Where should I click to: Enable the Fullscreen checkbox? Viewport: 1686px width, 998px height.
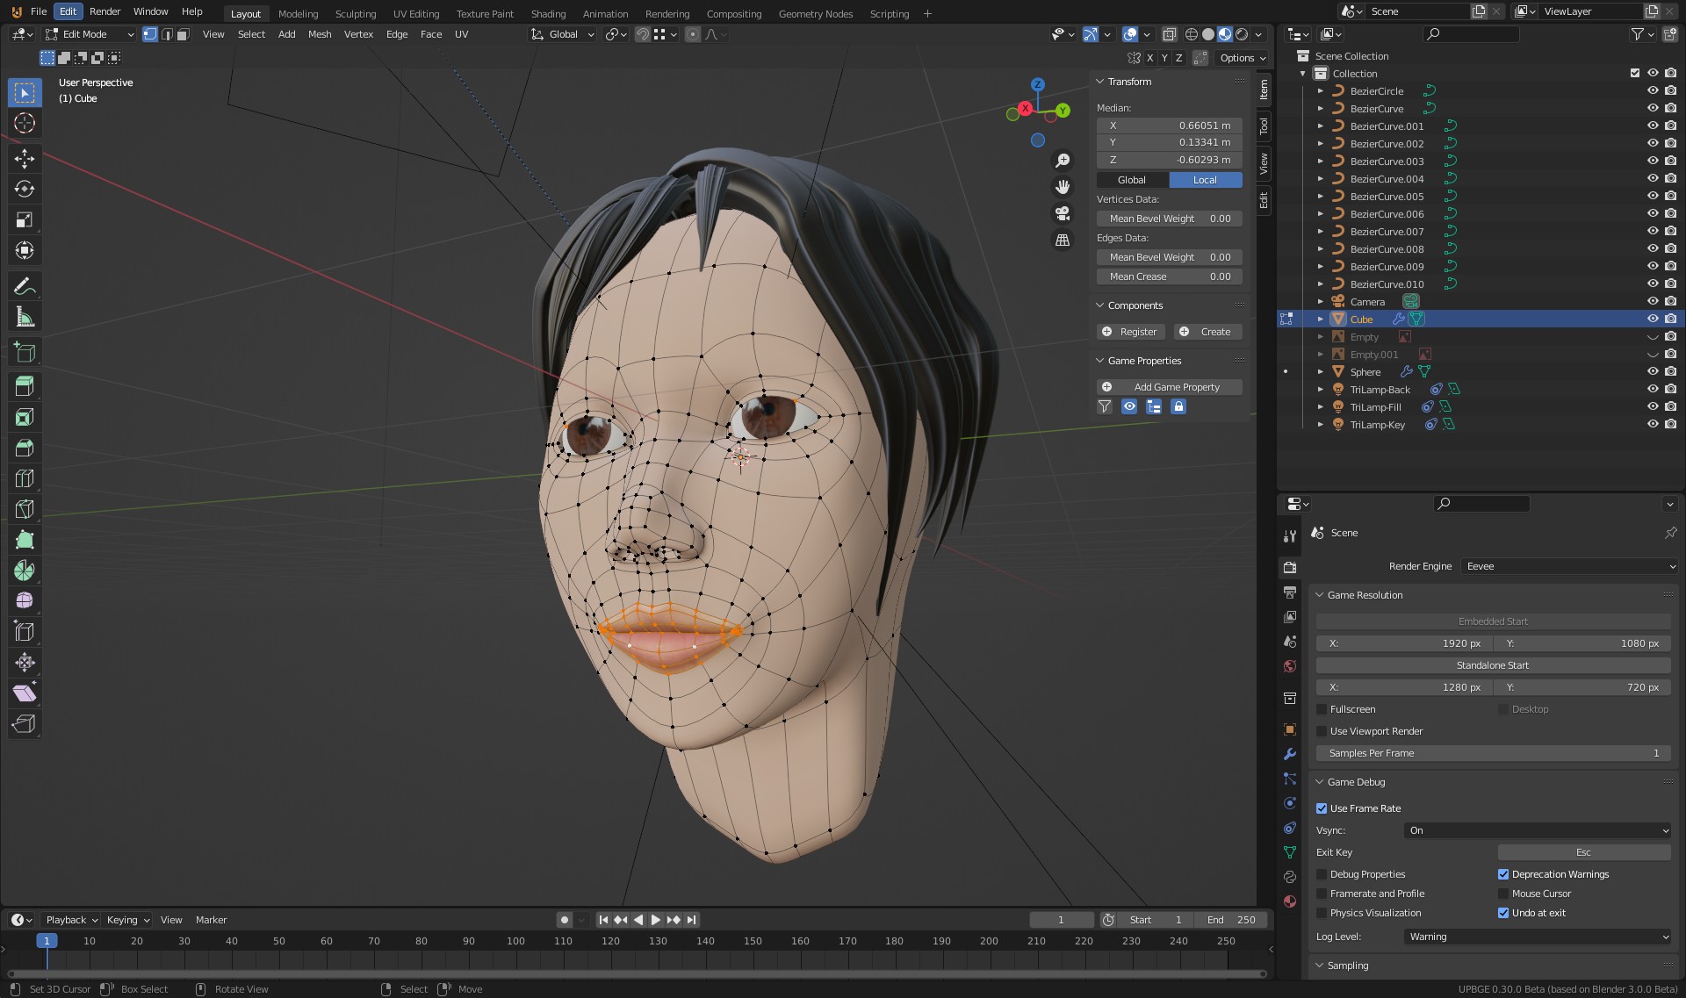click(x=1322, y=709)
